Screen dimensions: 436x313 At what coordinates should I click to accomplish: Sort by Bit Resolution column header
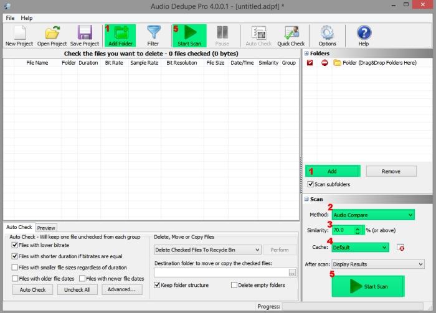pos(182,63)
